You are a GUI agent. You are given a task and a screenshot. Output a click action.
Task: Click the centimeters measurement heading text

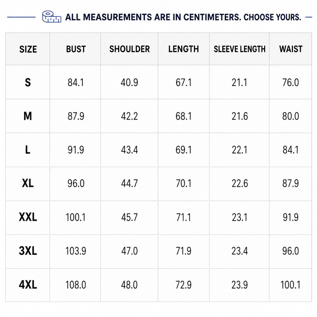tap(183, 17)
